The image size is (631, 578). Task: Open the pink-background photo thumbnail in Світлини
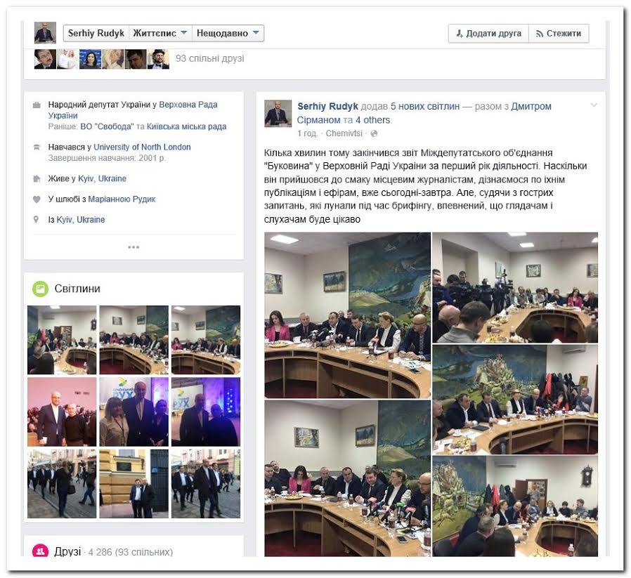pos(62,412)
